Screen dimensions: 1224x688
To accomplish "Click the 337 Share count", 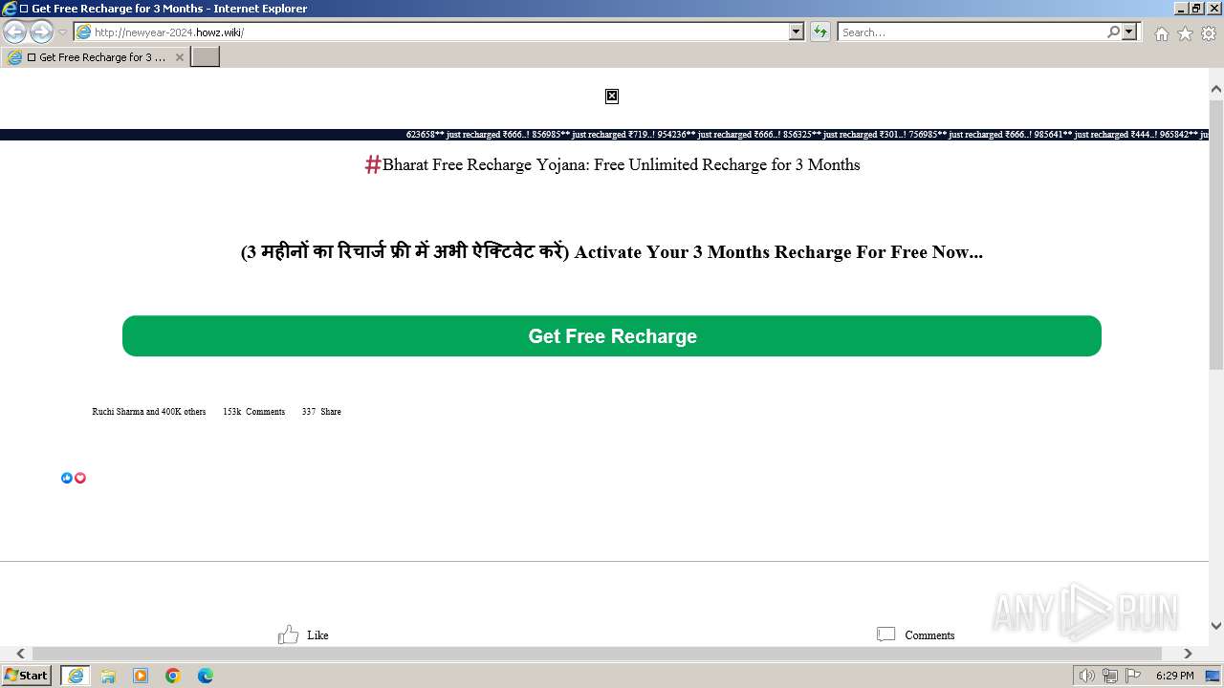I will point(321,412).
